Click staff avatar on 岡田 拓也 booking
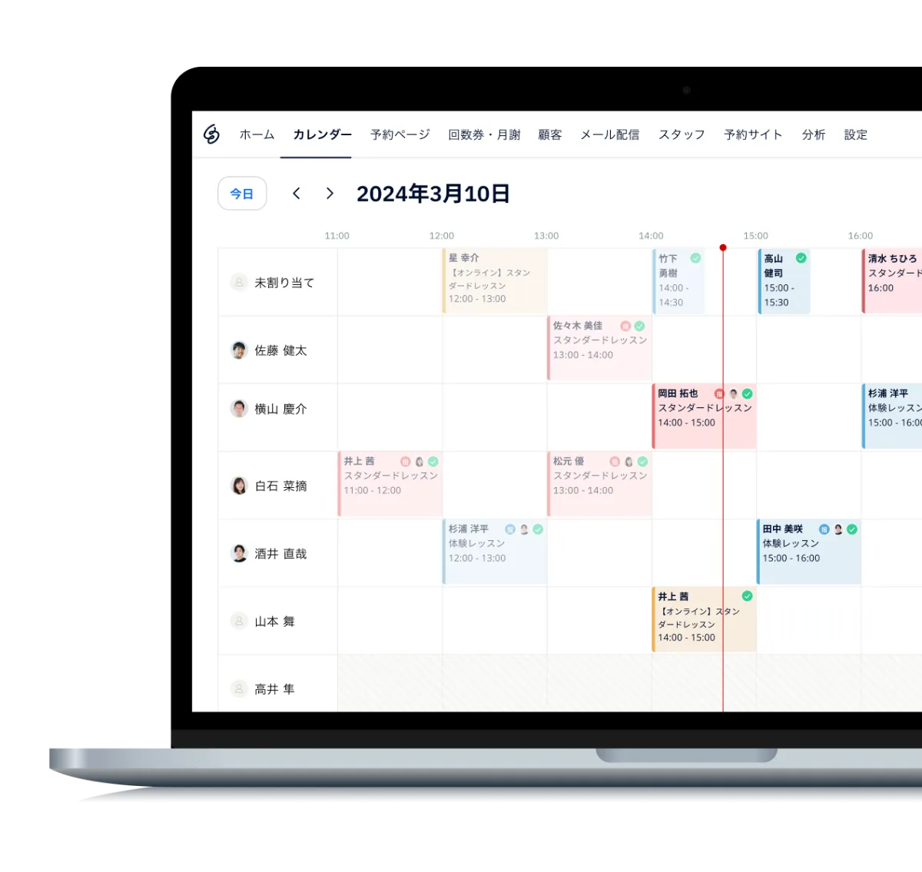922x872 pixels. coord(733,393)
